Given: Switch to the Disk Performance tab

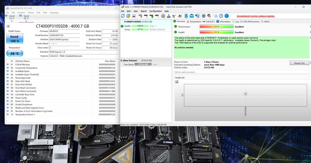Looking at the screenshot, I should pos(250,21).
